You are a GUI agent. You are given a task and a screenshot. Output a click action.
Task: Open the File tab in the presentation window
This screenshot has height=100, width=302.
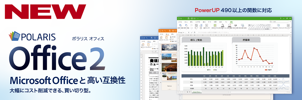[x=161, y=34]
